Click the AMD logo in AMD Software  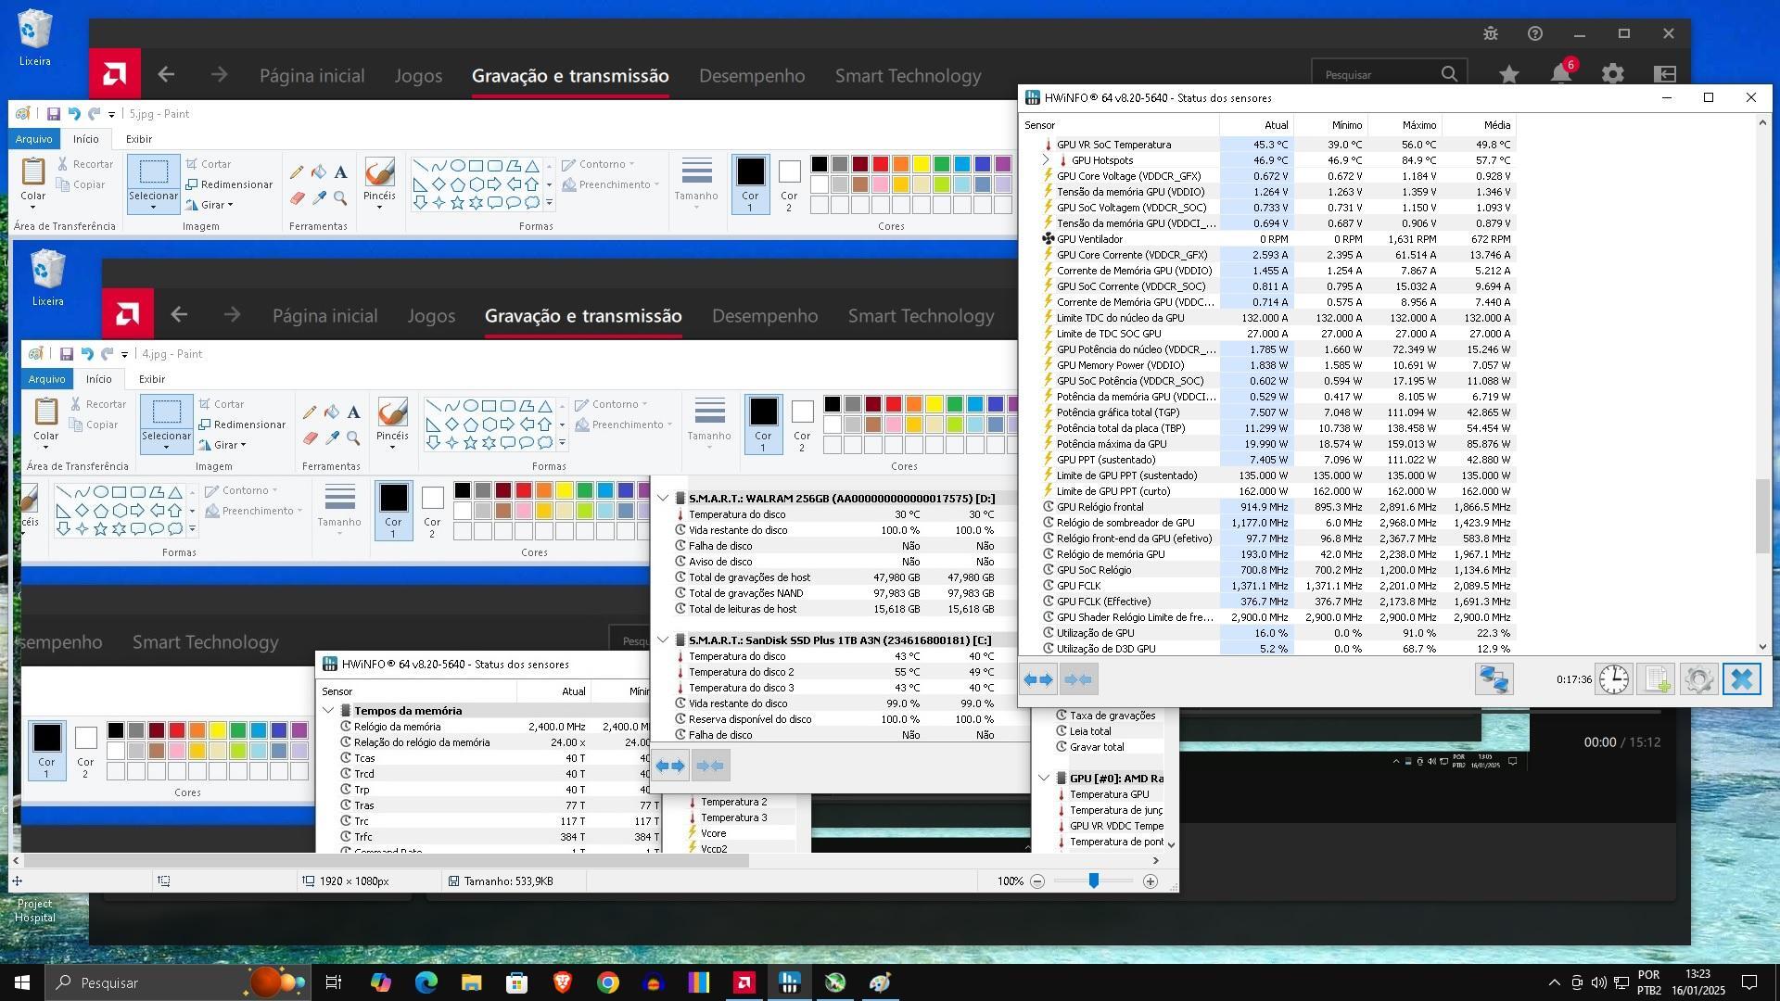[x=115, y=75]
